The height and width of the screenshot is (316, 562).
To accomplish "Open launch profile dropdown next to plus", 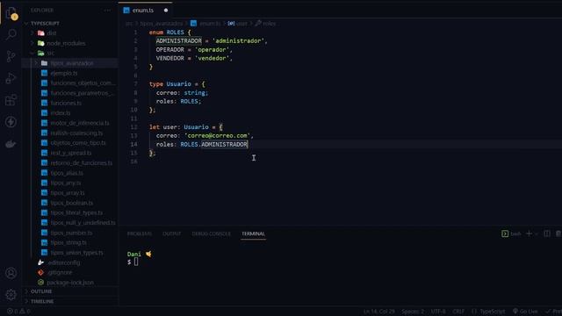I will (537, 234).
